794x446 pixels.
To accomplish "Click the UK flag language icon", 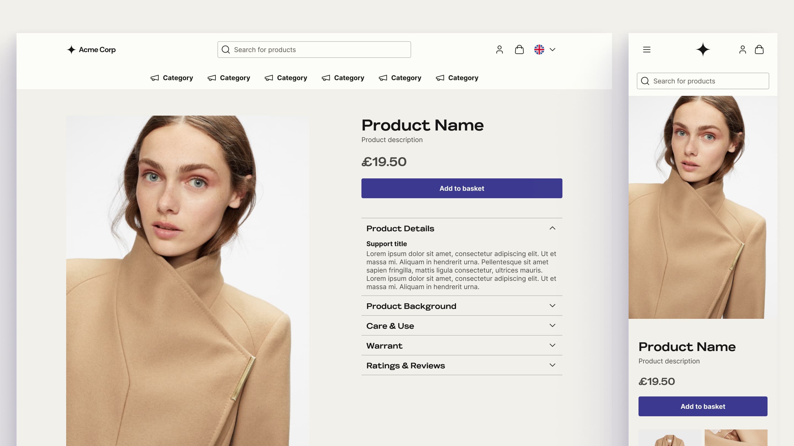I will (x=539, y=50).
